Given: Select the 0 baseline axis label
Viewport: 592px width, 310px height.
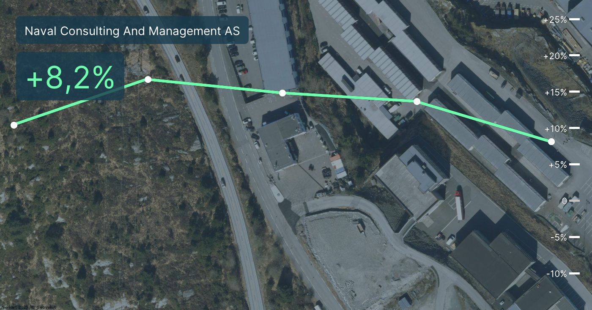Looking at the screenshot, I should (565, 201).
